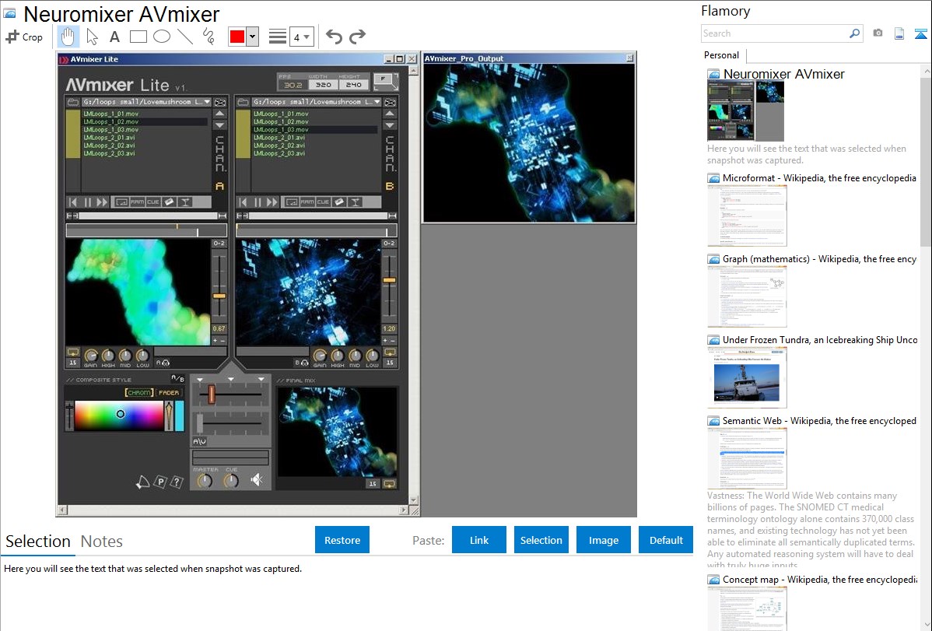Open Microformat Wikipedia snapshot thumbnail
The image size is (932, 631).
pos(747,216)
